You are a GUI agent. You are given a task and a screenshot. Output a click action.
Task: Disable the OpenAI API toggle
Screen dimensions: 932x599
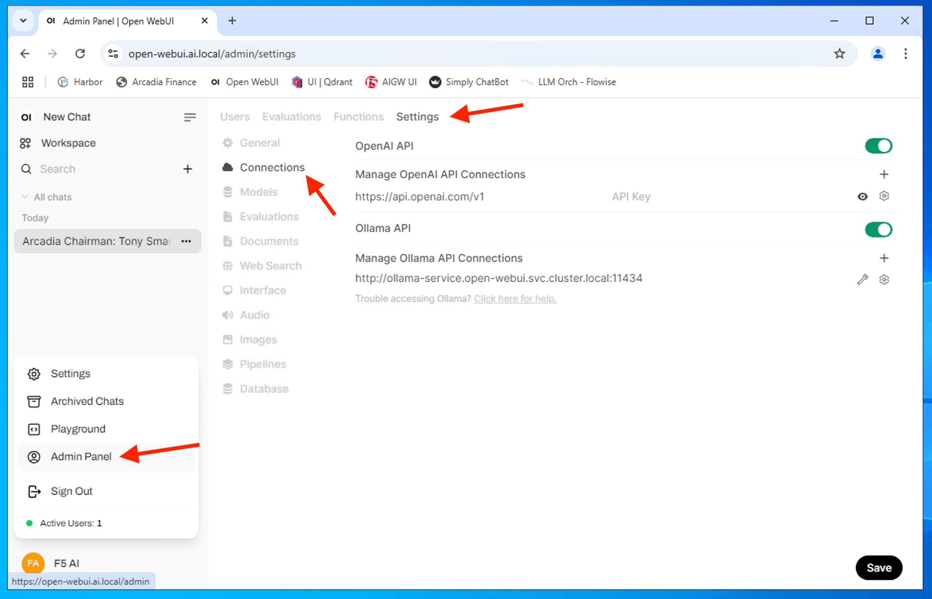pyautogui.click(x=878, y=146)
